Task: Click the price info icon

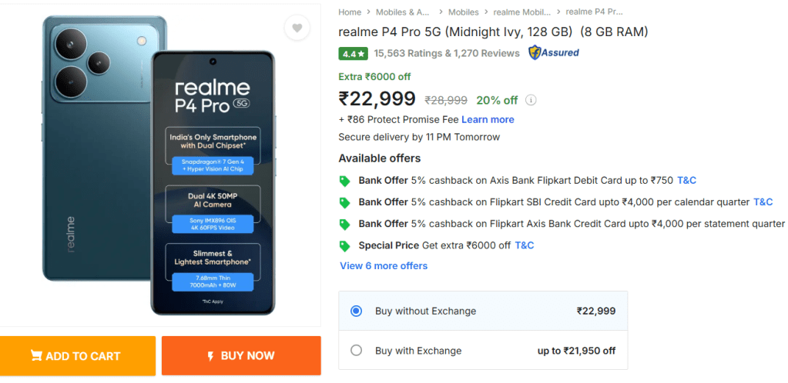Action: click(531, 100)
